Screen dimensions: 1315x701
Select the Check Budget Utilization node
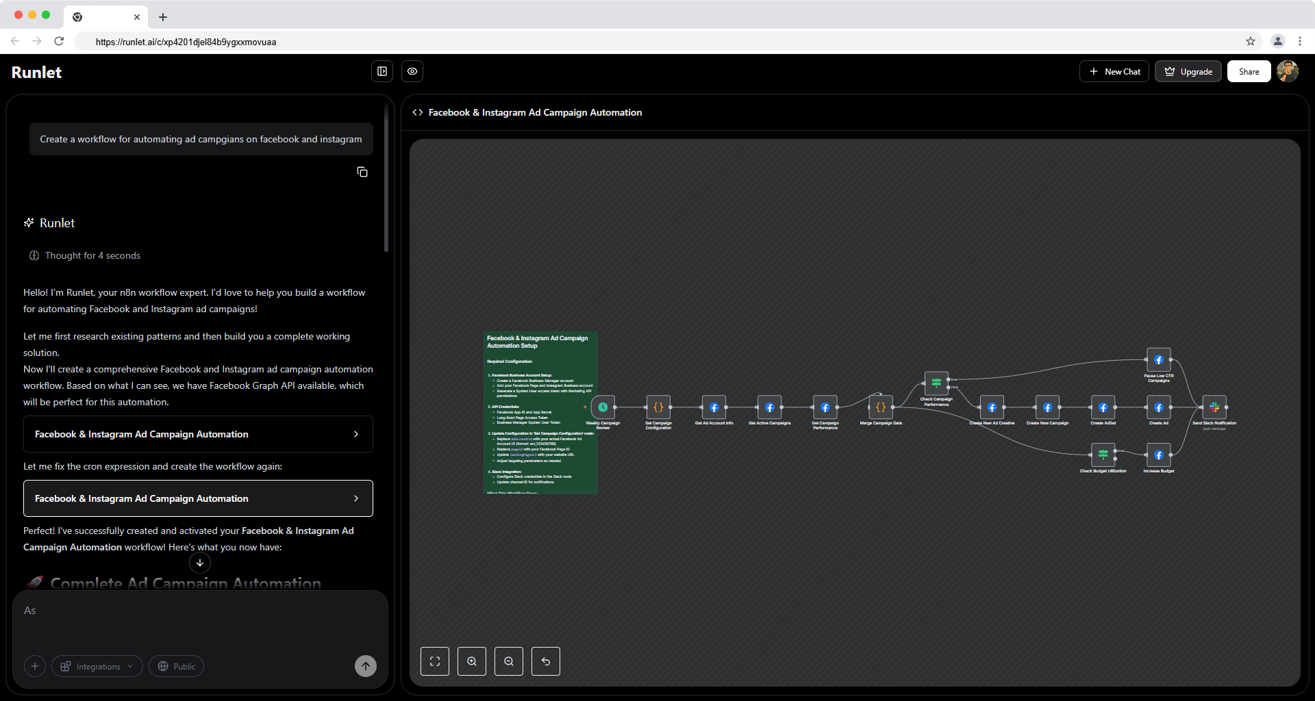1103,455
